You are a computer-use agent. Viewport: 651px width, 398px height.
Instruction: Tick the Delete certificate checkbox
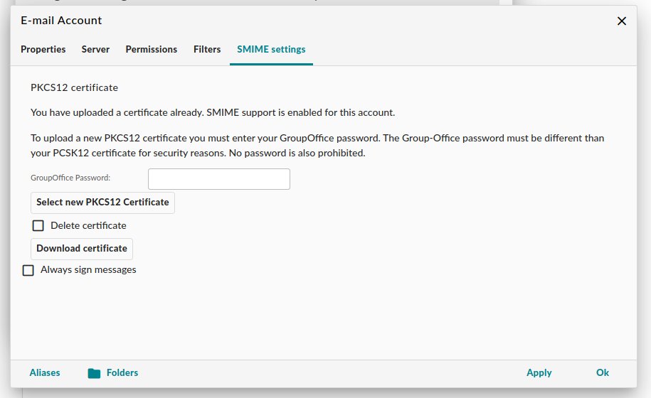click(x=38, y=225)
